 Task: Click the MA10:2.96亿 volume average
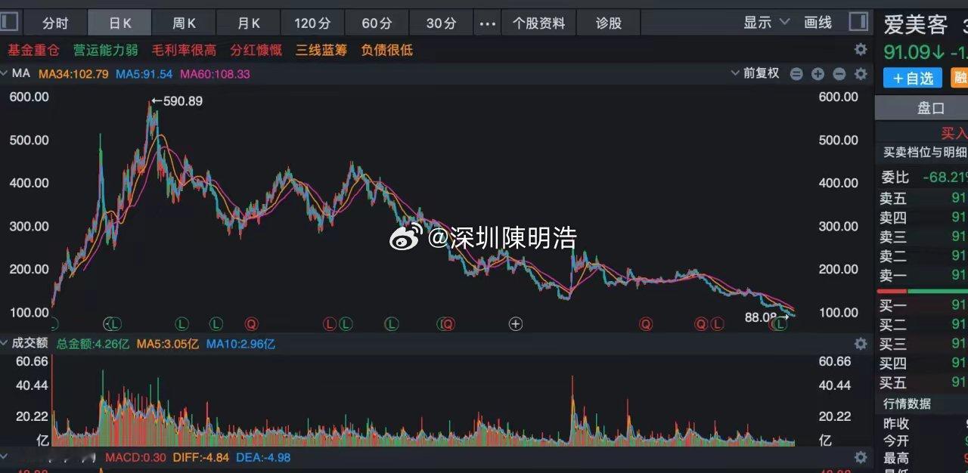click(240, 344)
